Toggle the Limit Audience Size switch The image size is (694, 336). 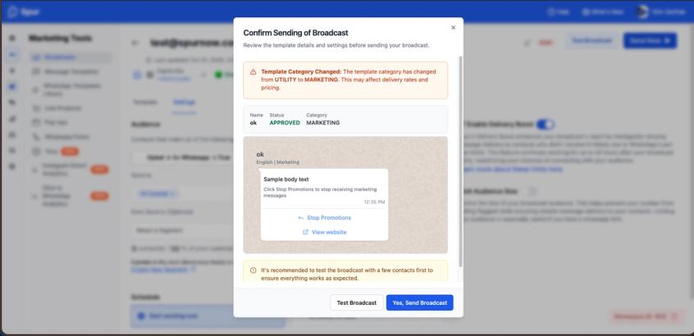click(x=528, y=192)
